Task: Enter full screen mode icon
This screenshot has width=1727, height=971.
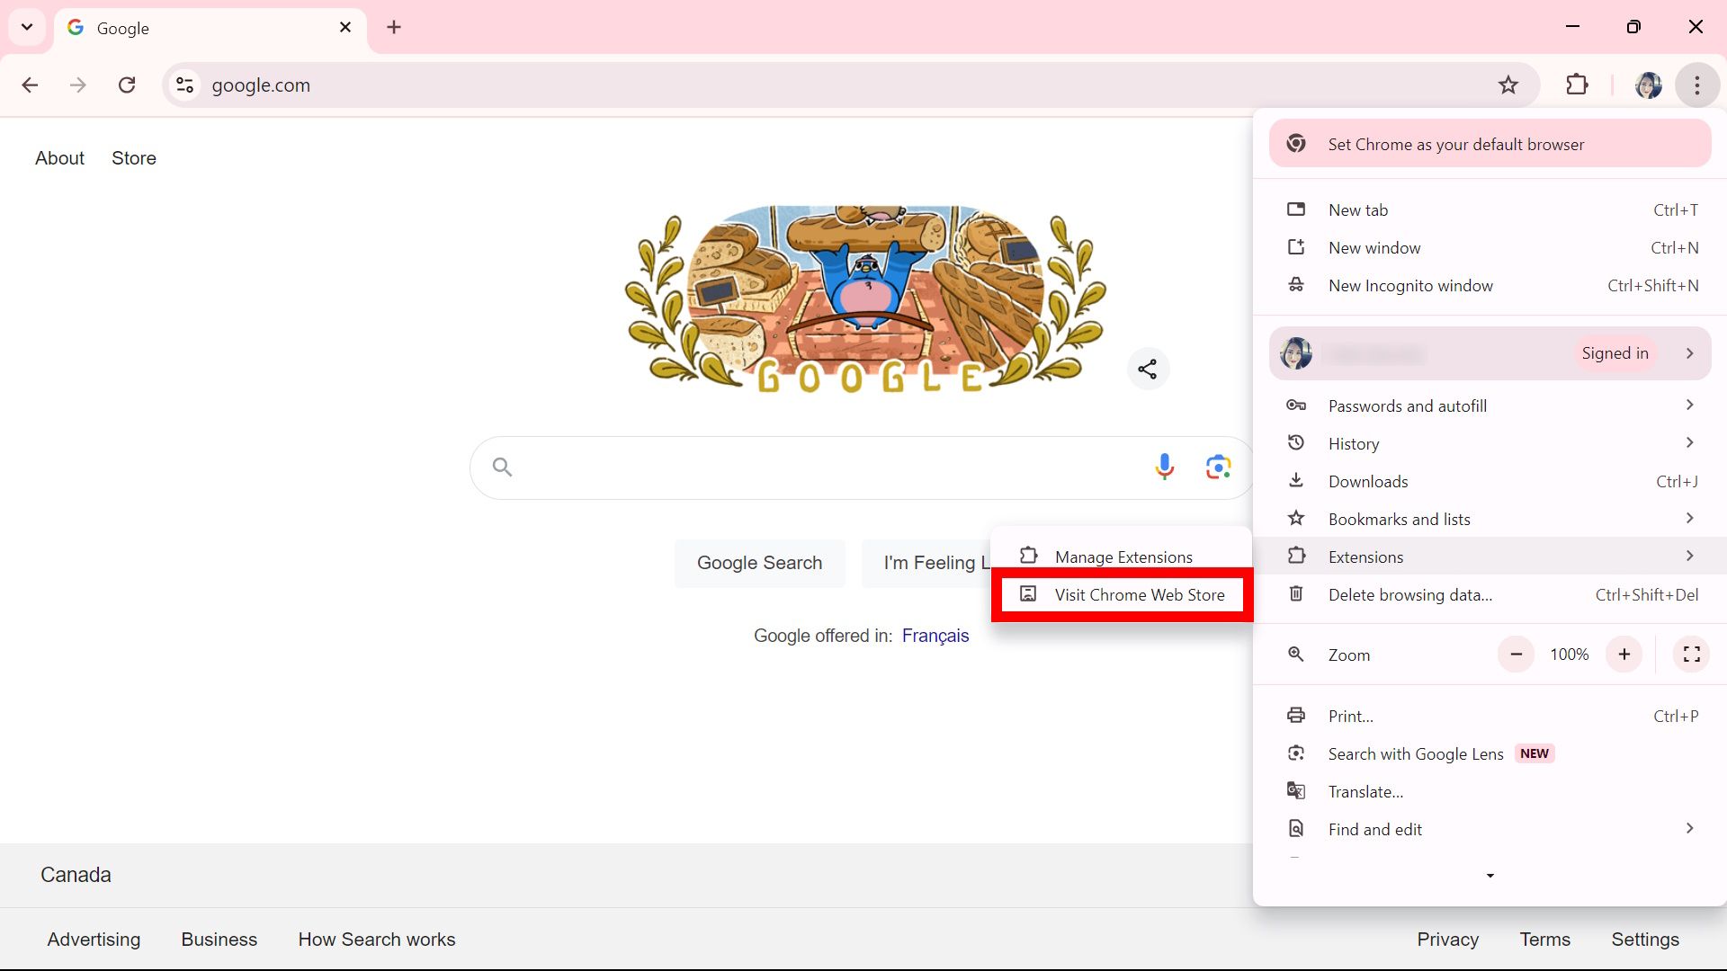Action: (1691, 655)
